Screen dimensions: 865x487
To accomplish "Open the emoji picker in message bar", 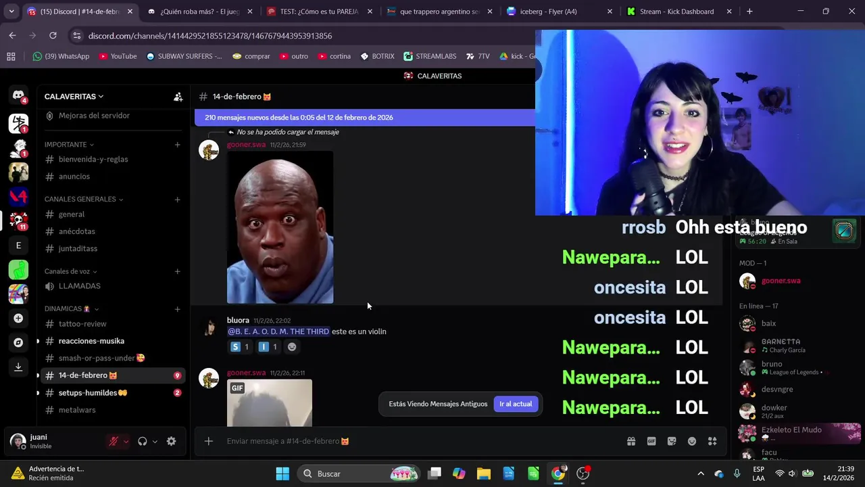I will (x=692, y=441).
